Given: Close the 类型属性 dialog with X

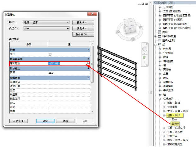Looking at the screenshot, I should coord(91,14).
